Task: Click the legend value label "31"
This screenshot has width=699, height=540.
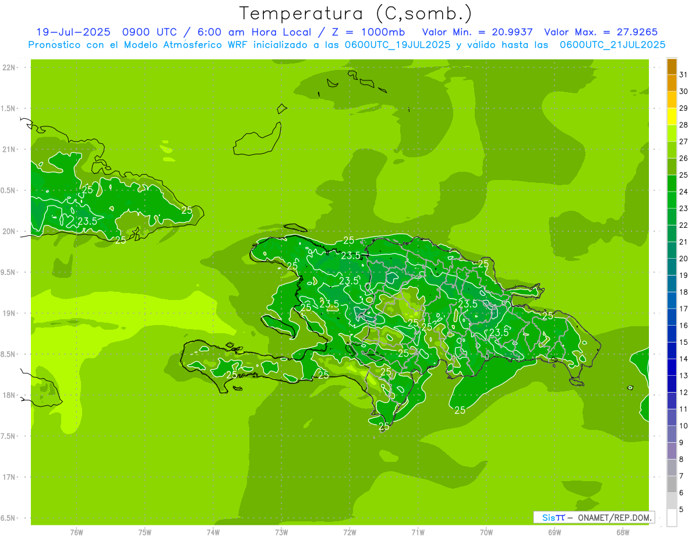Action: coord(683,74)
